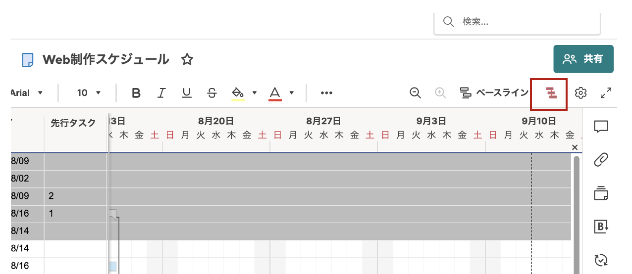Viewport: 632px width, 274px height.
Task: Apply strikethrough formatting
Action: pyautogui.click(x=212, y=92)
